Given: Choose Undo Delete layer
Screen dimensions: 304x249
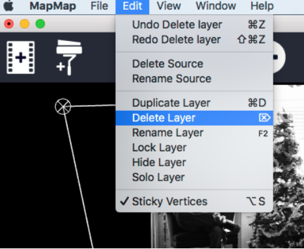Looking at the screenshot, I should (194, 25).
